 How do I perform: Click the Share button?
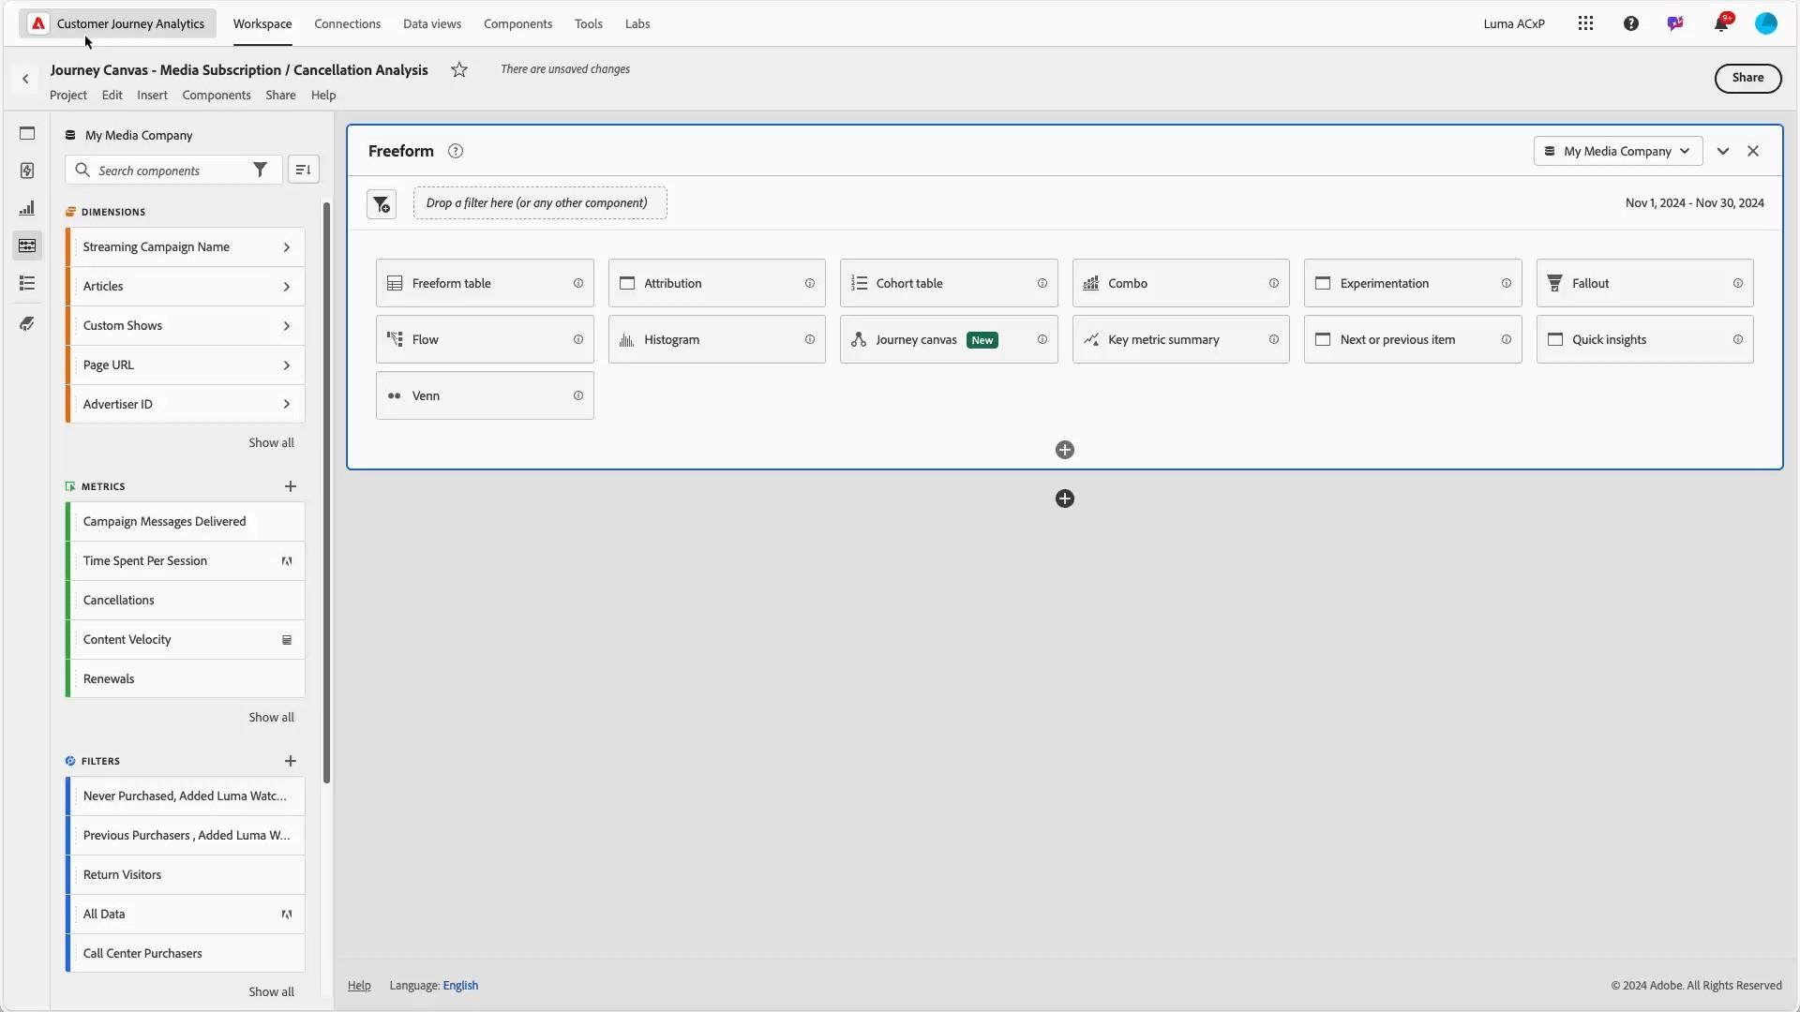pyautogui.click(x=1747, y=78)
